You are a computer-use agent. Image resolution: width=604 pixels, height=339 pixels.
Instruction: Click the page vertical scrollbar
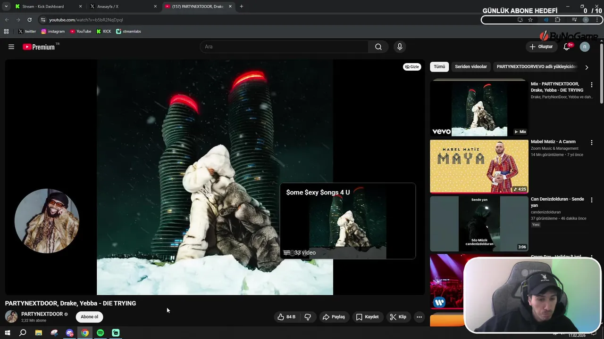[602, 73]
